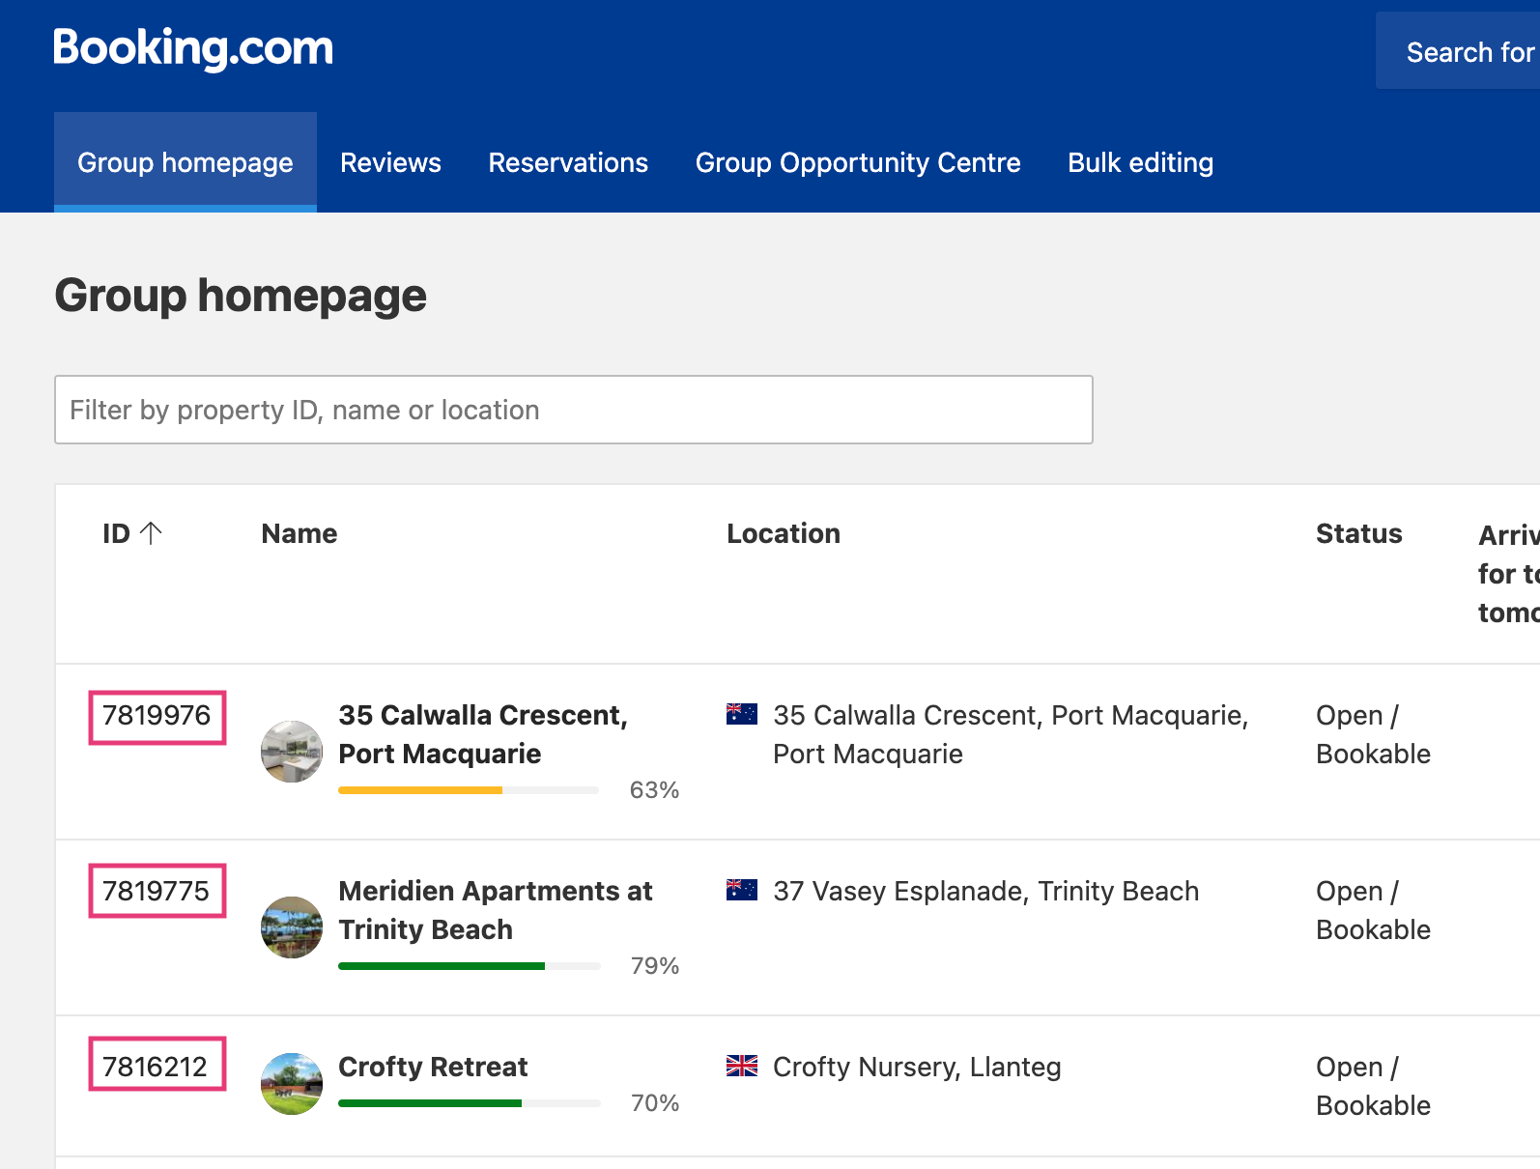Click Open / Bookable status for Calwalla Crescent
The height and width of the screenshot is (1169, 1540).
[x=1373, y=734]
